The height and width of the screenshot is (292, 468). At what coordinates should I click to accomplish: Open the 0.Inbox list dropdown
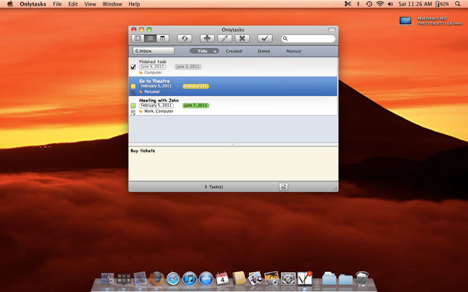[x=153, y=51]
